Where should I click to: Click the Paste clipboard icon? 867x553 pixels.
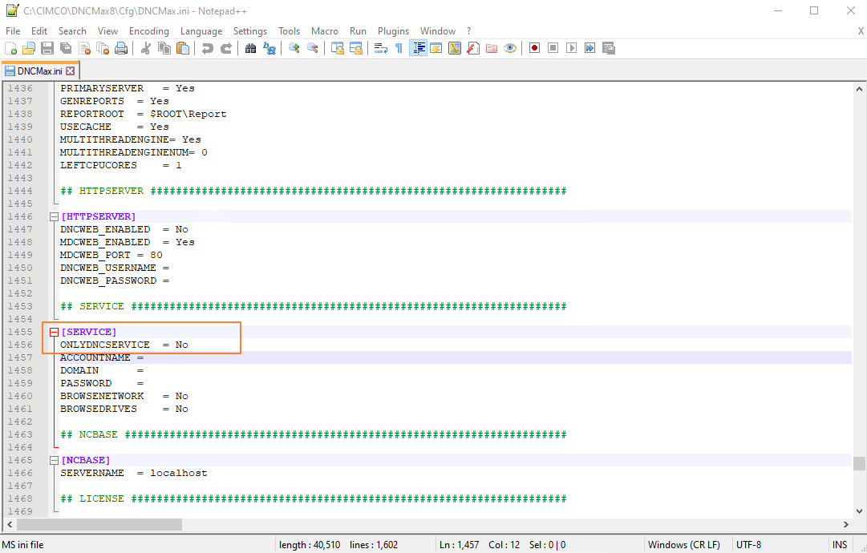coord(183,49)
